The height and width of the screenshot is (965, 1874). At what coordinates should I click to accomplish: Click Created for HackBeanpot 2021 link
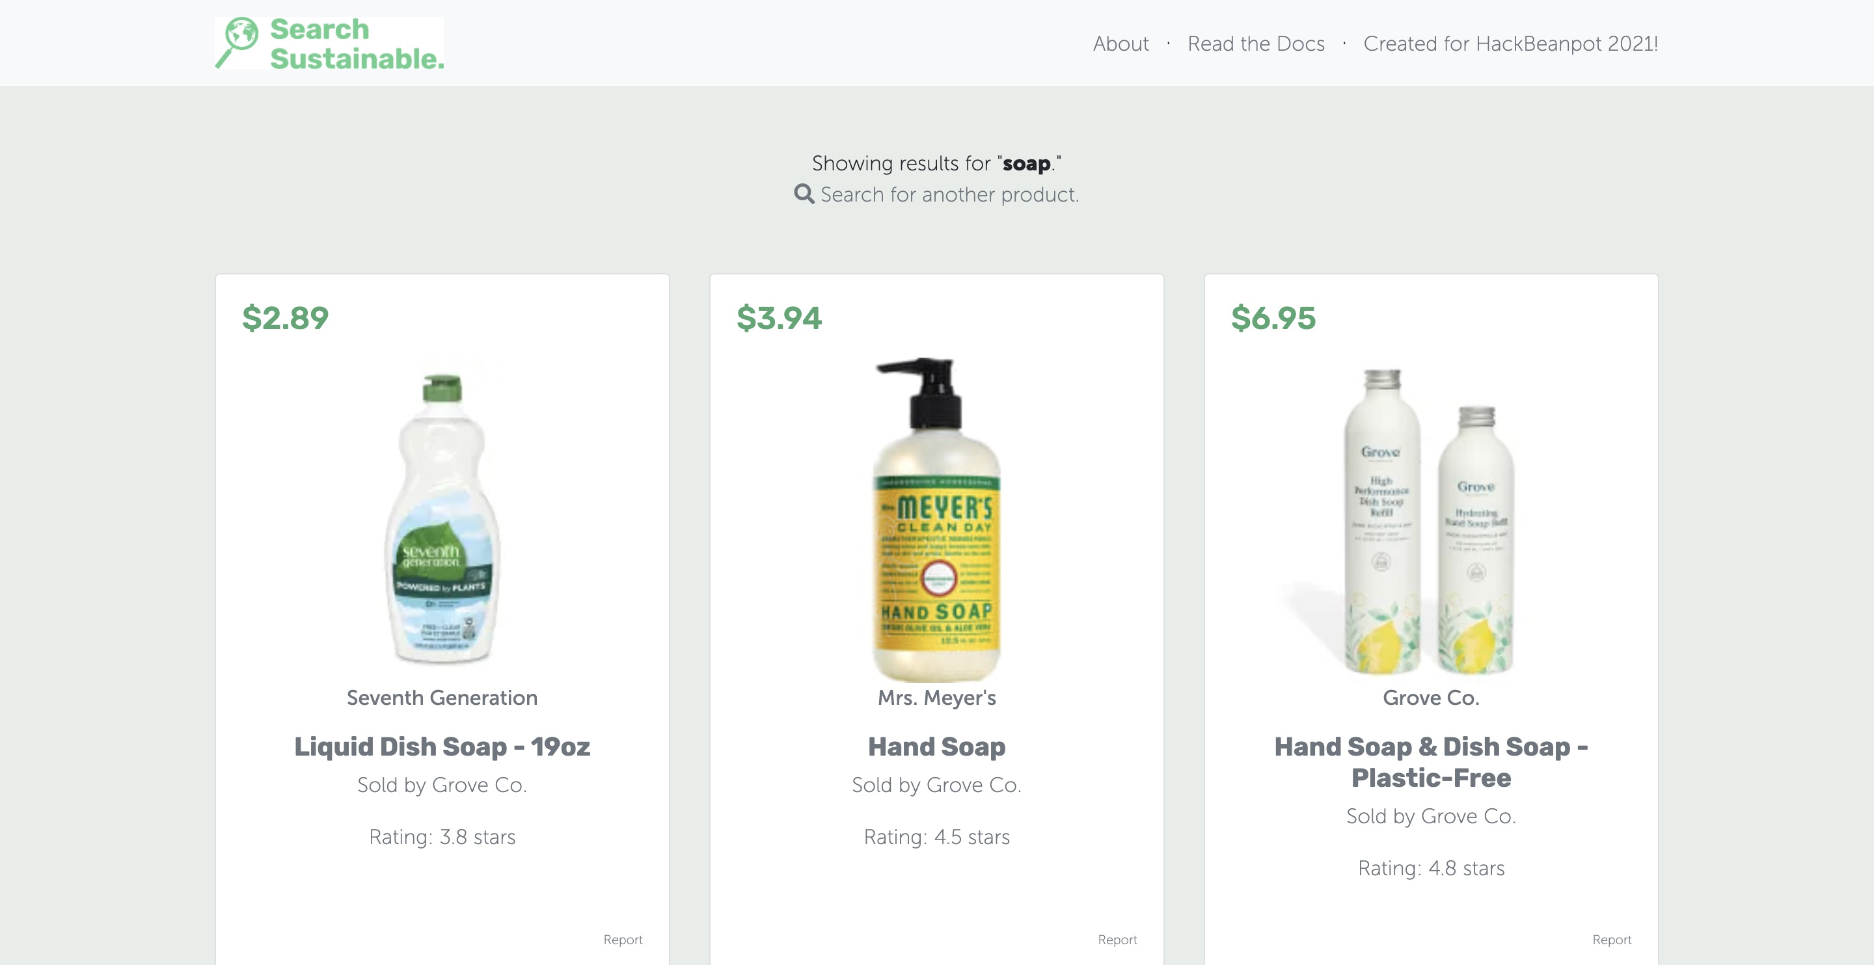click(1510, 44)
